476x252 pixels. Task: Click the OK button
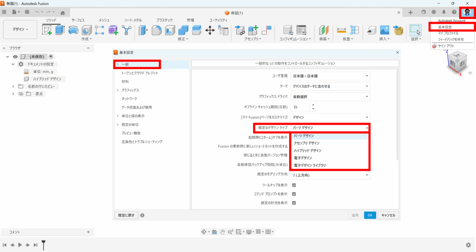pyautogui.click(x=370, y=215)
